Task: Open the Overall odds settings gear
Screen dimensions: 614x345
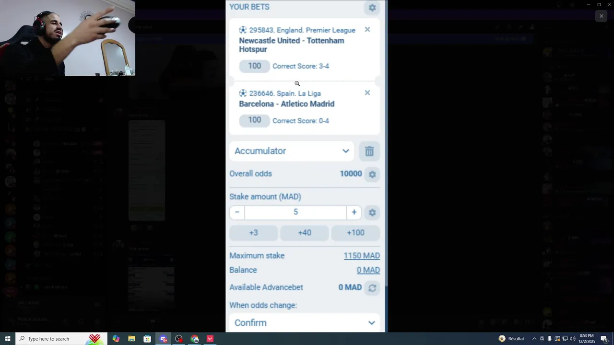Action: (x=372, y=174)
